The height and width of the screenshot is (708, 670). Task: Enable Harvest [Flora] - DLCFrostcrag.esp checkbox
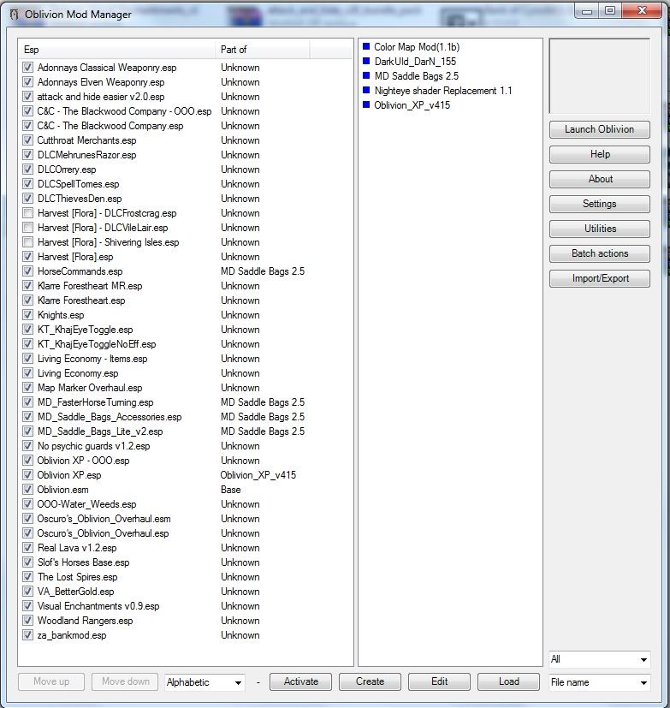28,213
